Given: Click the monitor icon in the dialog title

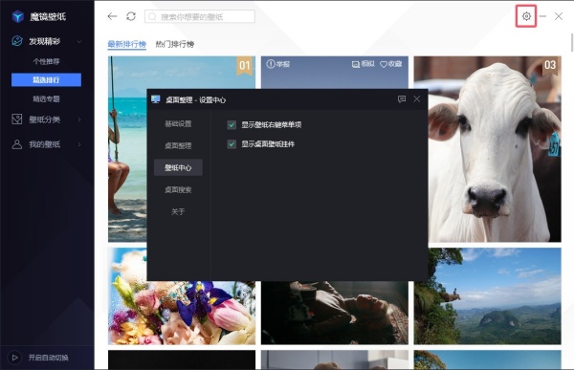Looking at the screenshot, I should click(x=156, y=99).
